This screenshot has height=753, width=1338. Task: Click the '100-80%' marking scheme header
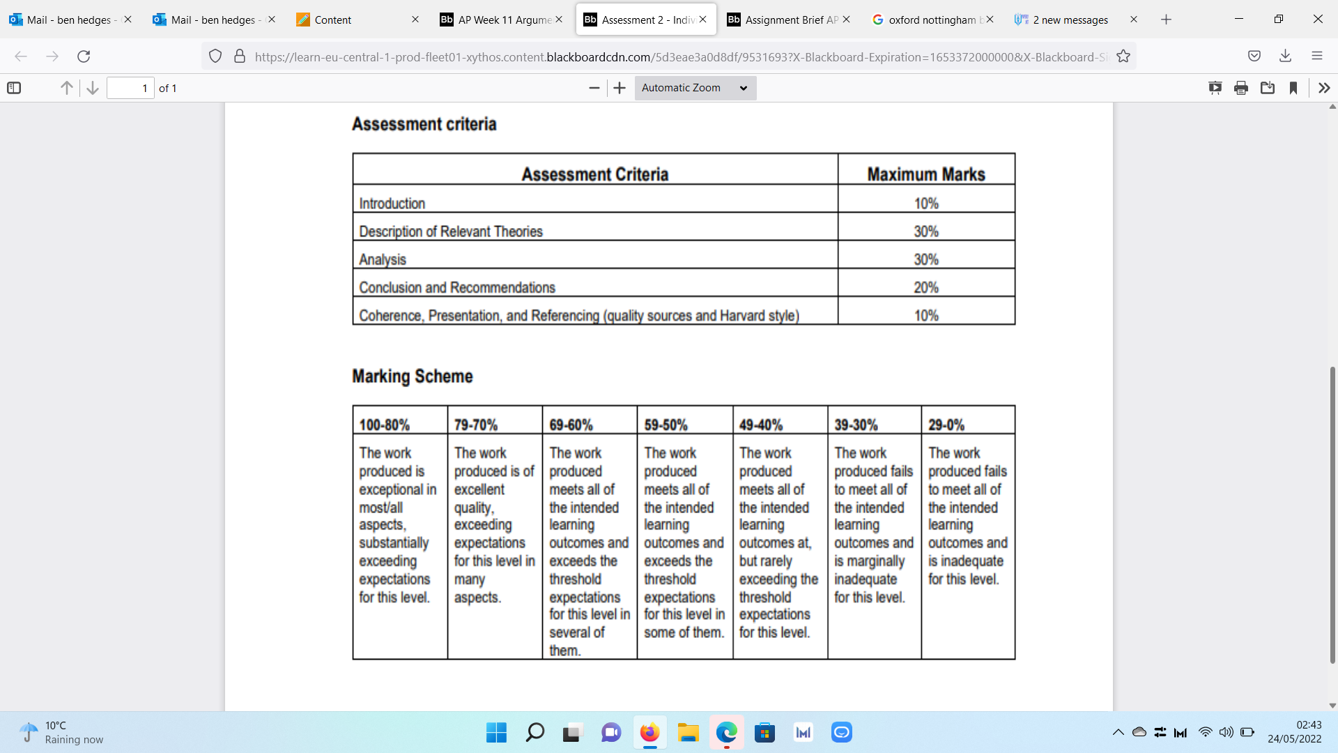coord(384,425)
